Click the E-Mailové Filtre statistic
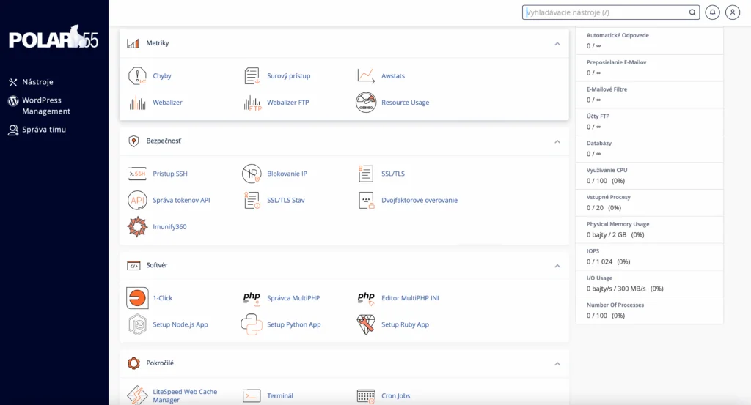 pos(649,94)
